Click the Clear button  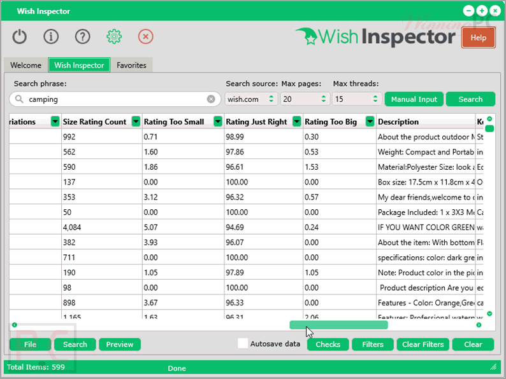473,344
